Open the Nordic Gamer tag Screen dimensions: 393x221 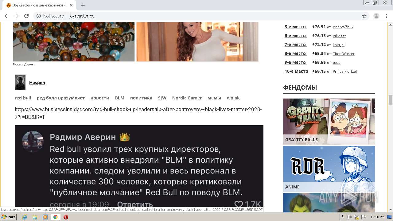pyautogui.click(x=187, y=98)
